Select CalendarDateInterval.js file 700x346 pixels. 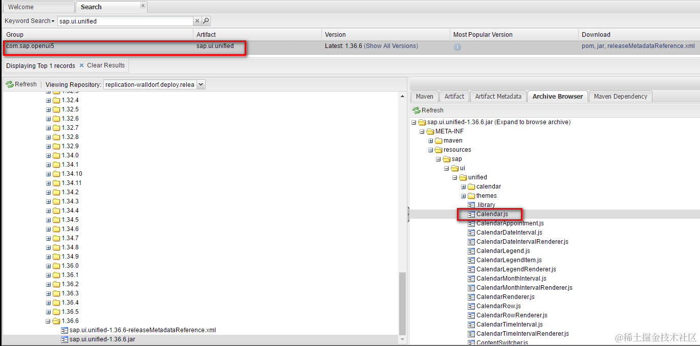click(x=509, y=233)
